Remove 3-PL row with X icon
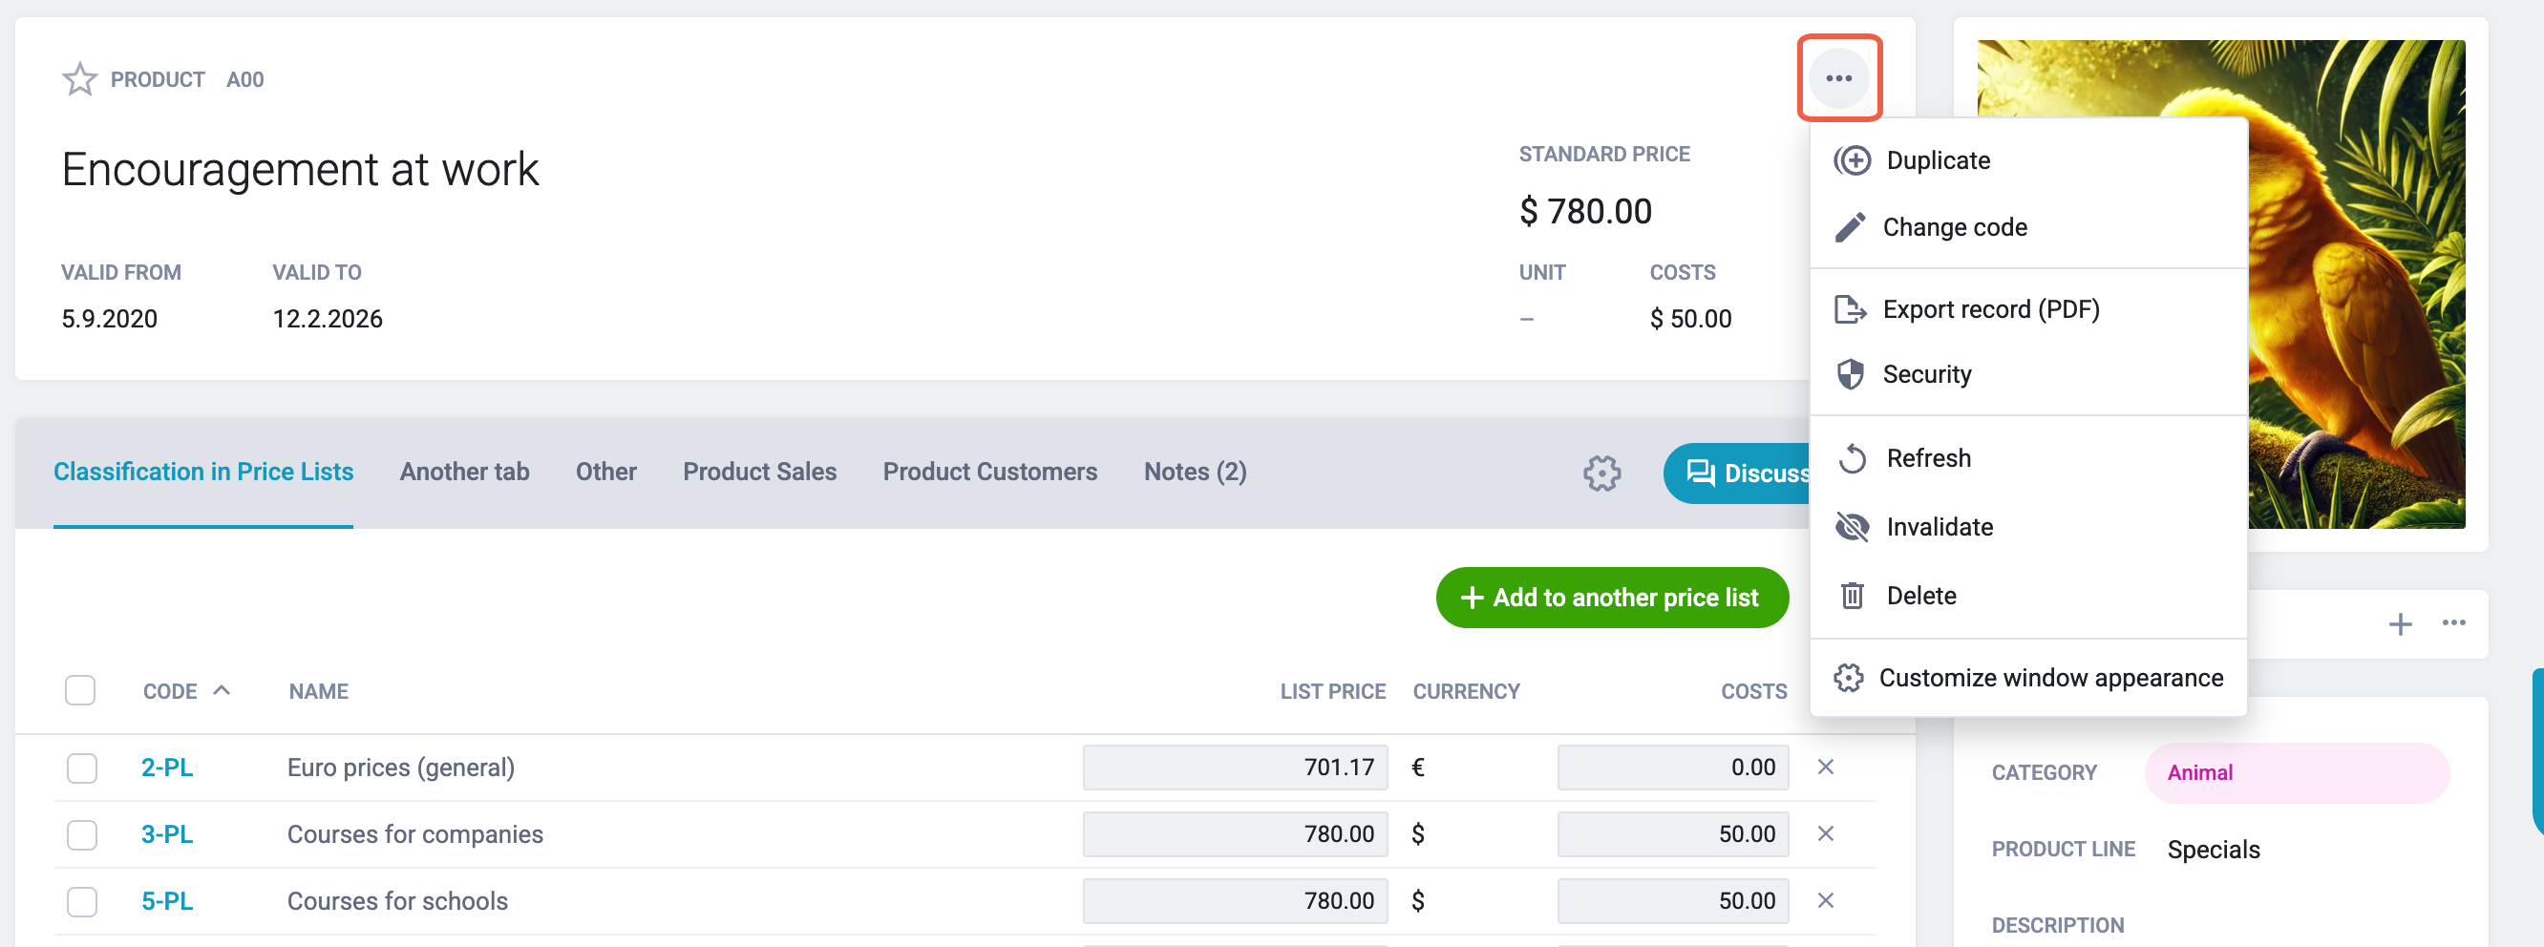This screenshot has height=947, width=2544. pos(1825,833)
